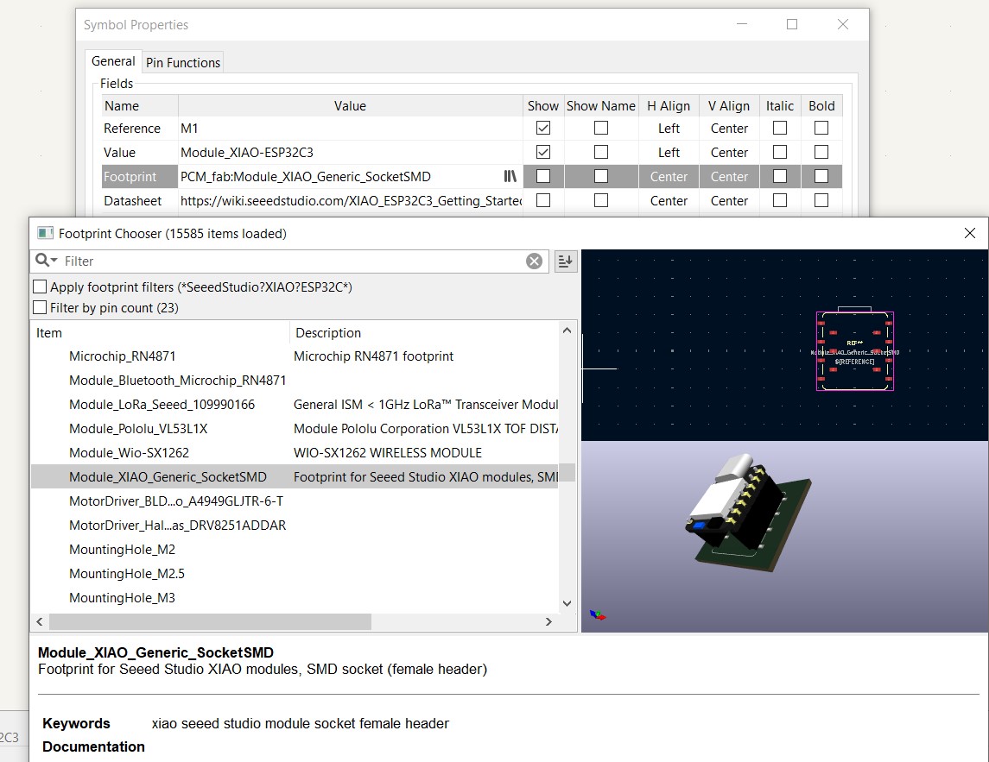The width and height of the screenshot is (989, 762).
Task: Select Microchip_RN4871 footprint
Action: click(123, 356)
